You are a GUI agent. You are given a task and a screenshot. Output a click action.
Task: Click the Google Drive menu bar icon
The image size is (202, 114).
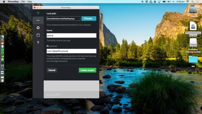155,2
